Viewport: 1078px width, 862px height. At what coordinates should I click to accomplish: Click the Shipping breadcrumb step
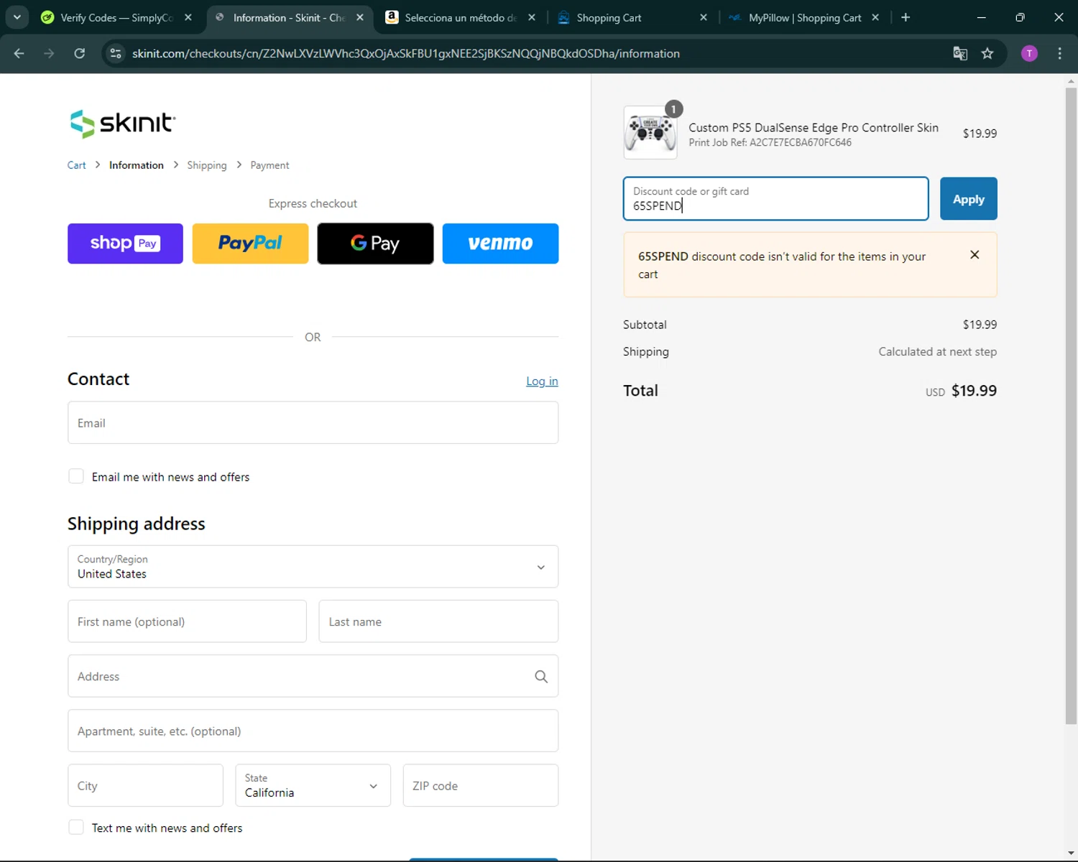click(x=207, y=165)
